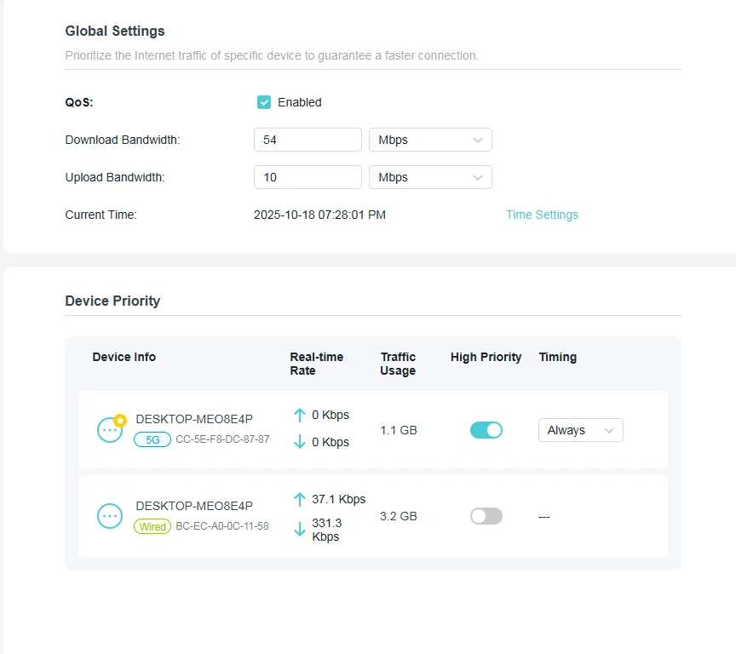Click upload arrow icon beside 37.1 Kbps
Image resolution: width=736 pixels, height=654 pixels.
pyautogui.click(x=300, y=500)
